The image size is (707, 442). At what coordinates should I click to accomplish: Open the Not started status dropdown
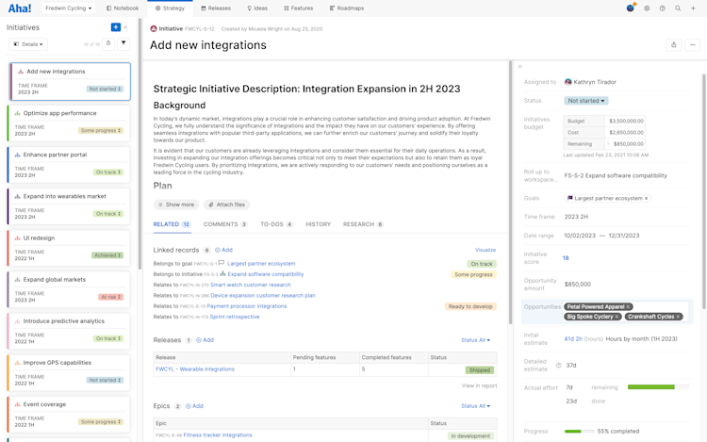[x=585, y=101]
